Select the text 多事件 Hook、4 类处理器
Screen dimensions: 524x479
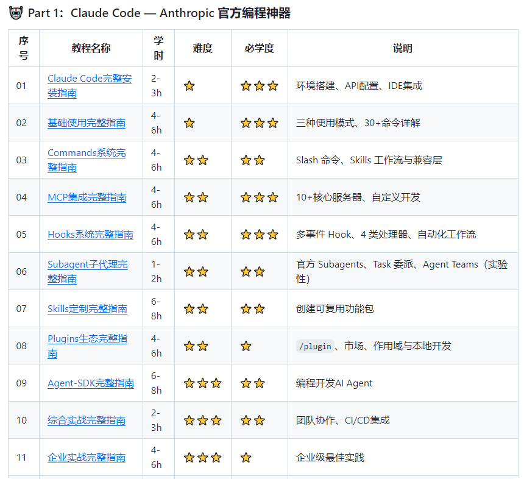coord(352,234)
